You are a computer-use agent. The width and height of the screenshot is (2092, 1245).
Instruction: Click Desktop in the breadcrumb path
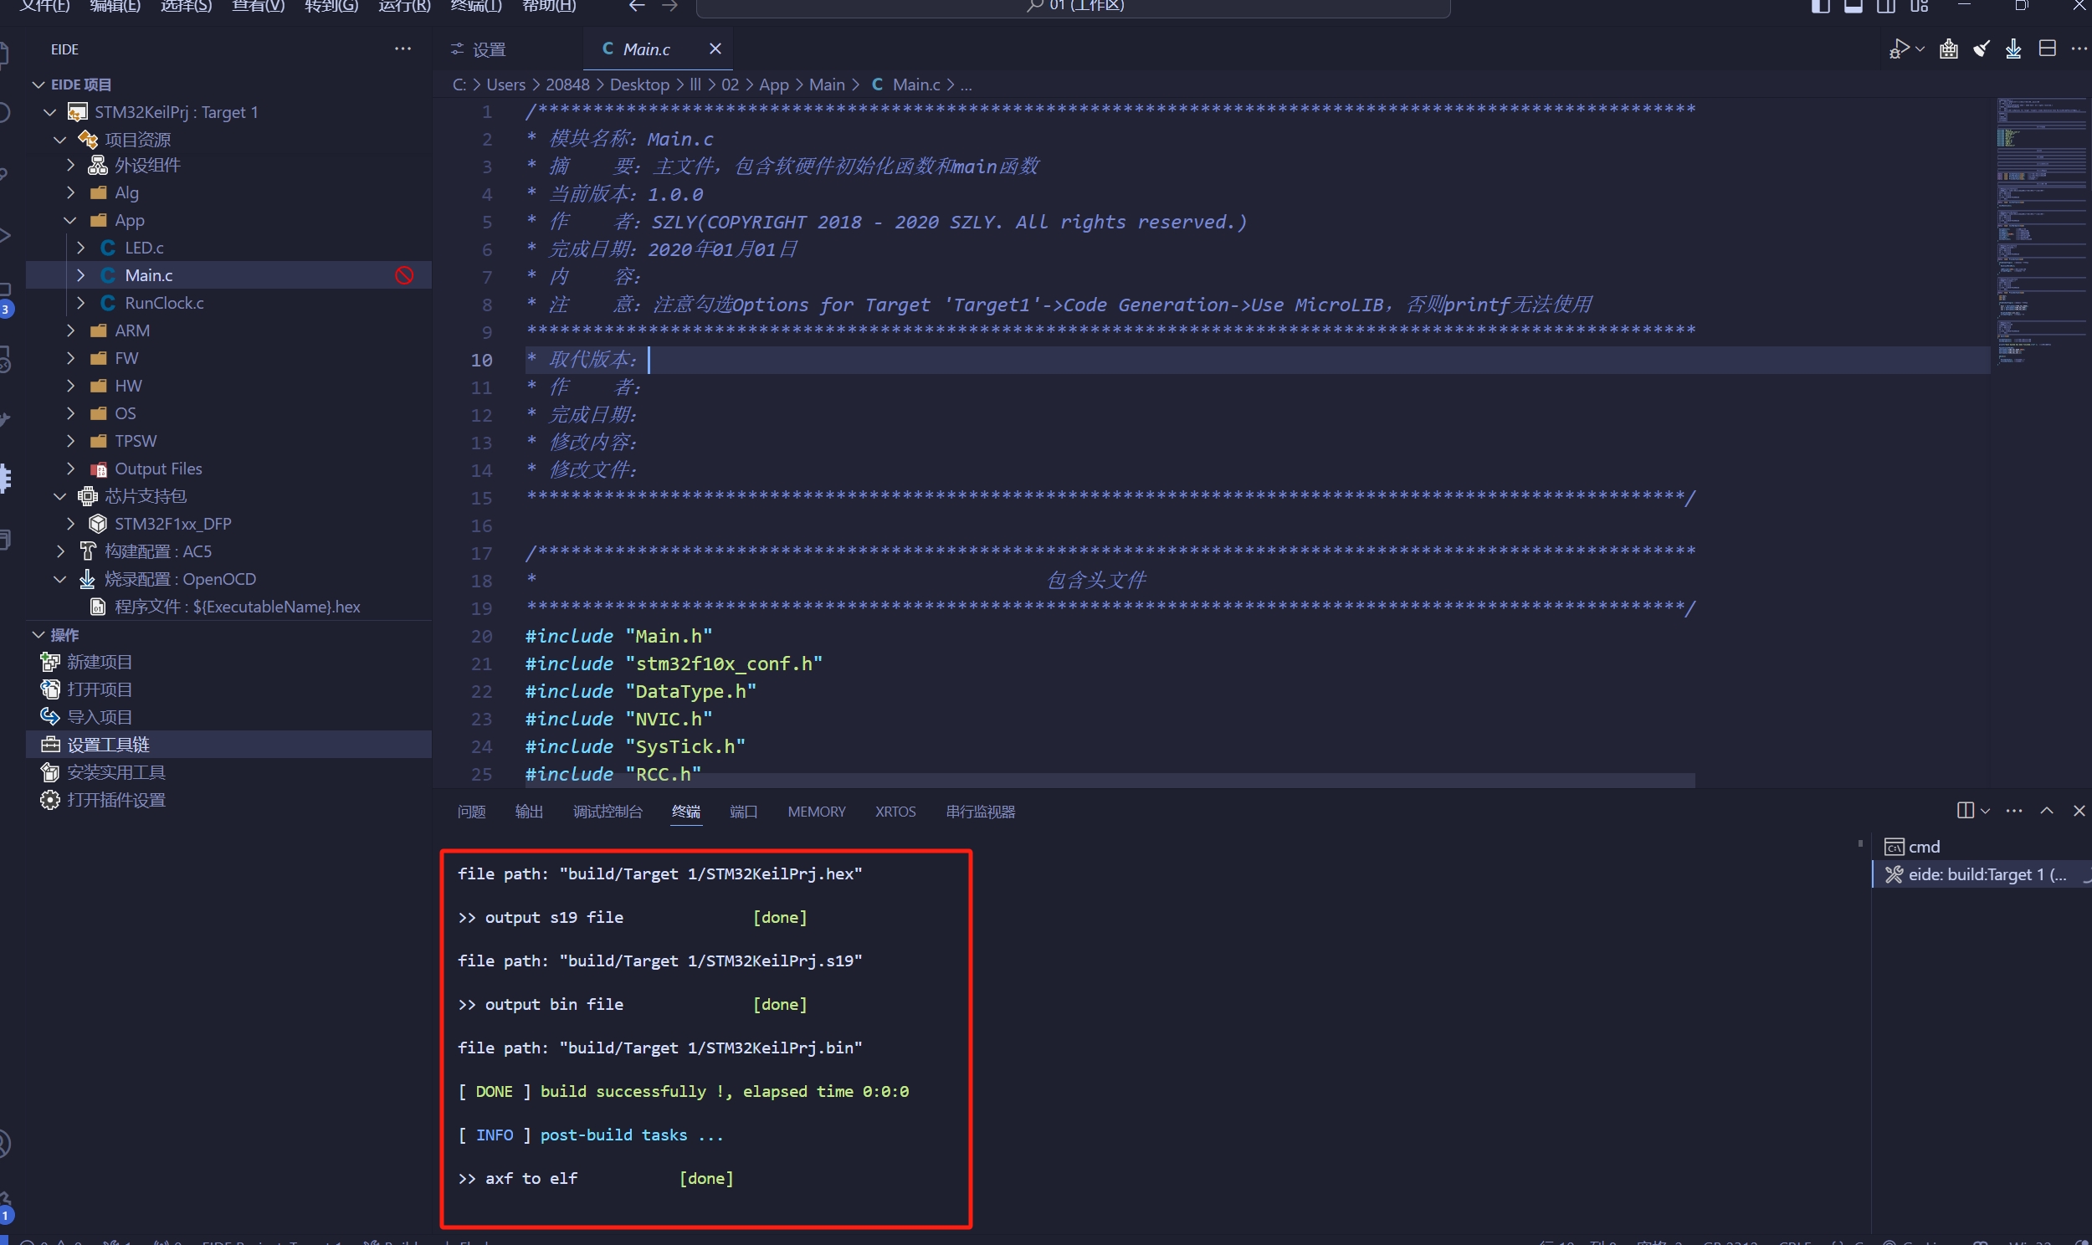click(639, 85)
